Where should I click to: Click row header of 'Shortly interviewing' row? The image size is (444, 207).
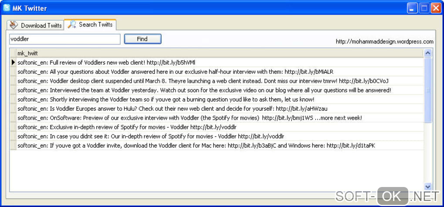13,100
